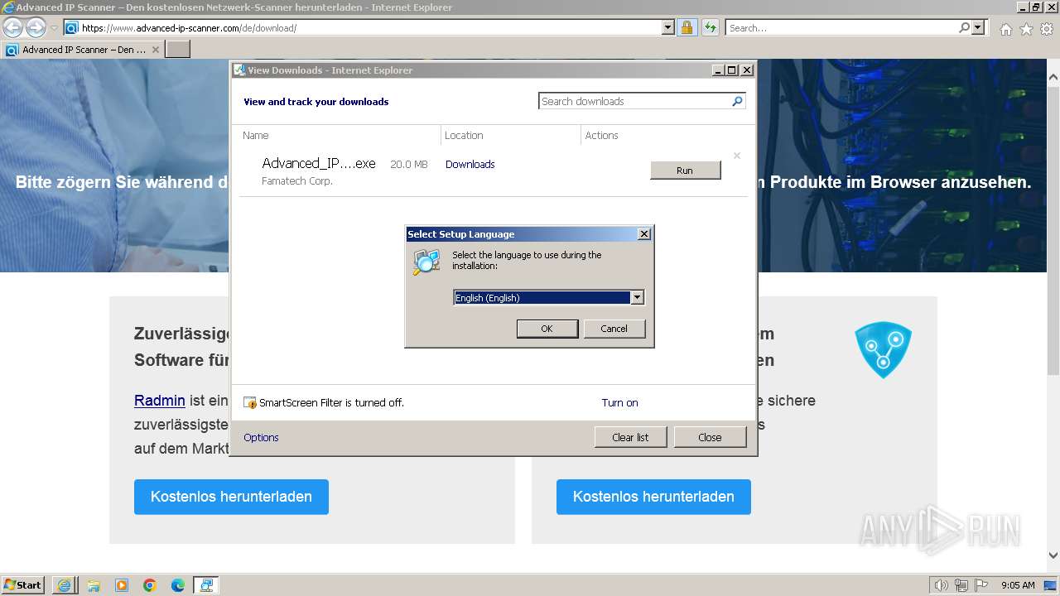Switch to setup installer taskbar item
This screenshot has width=1060, height=596.
point(205,584)
